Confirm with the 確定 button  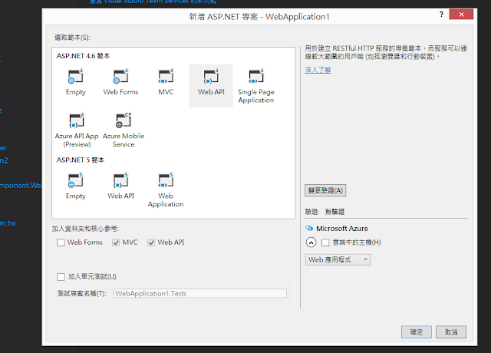click(417, 332)
